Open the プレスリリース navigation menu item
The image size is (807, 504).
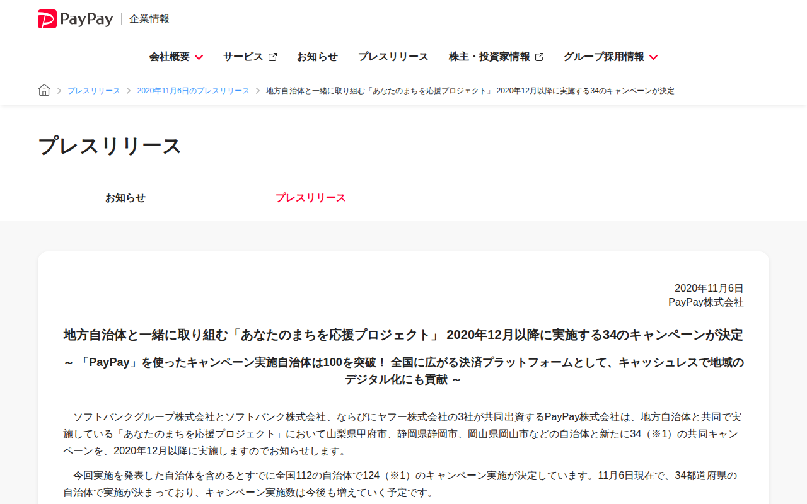(393, 57)
